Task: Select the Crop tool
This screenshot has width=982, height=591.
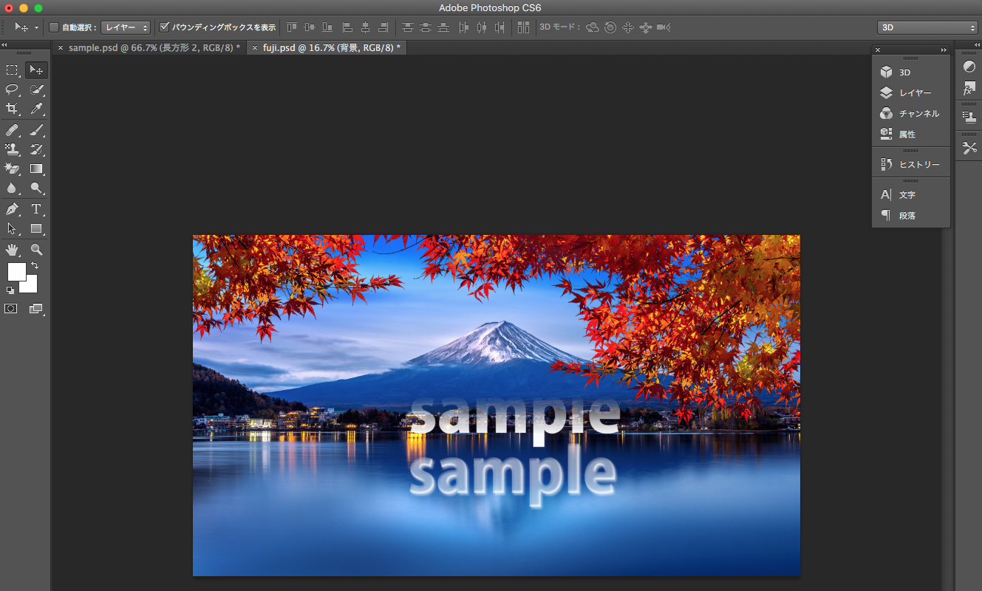Action: tap(12, 109)
